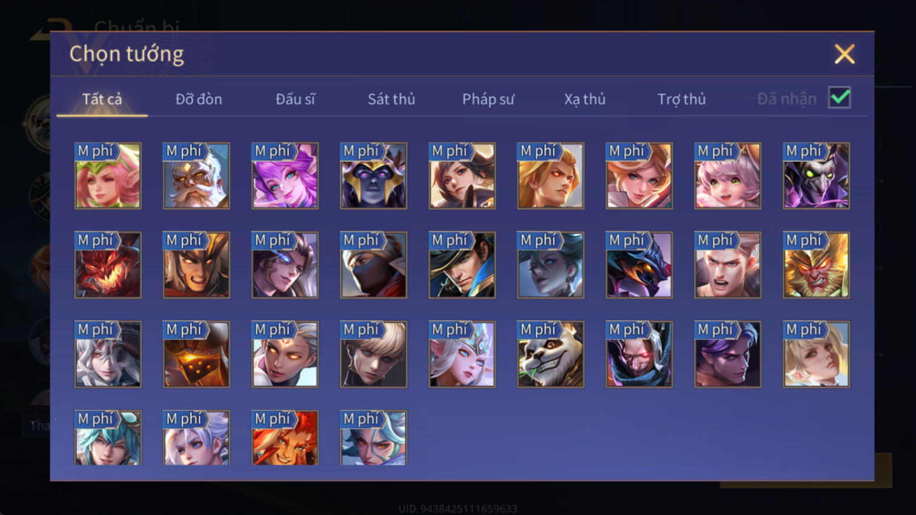Switch to the Đỡ đòn tab
This screenshot has height=515, width=916.
(x=198, y=99)
